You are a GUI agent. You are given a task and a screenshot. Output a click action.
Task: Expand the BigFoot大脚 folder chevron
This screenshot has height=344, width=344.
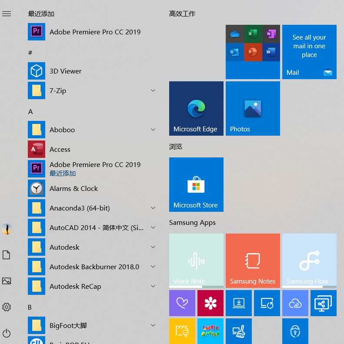pos(153,325)
